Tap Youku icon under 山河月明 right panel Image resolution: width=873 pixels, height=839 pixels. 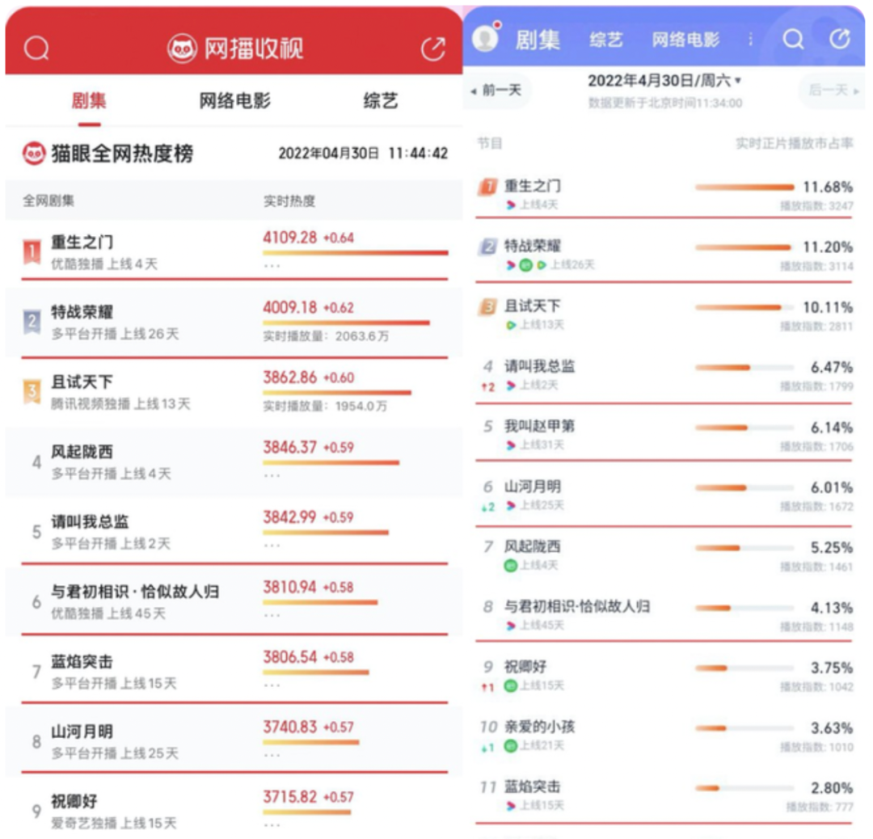point(511,505)
